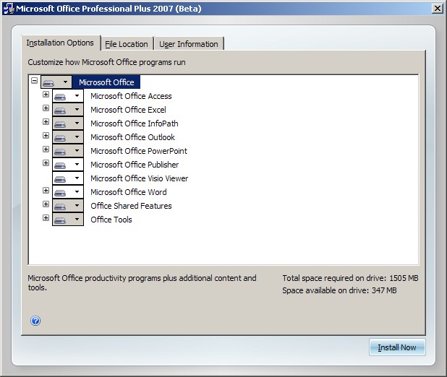
Task: Open the install option dropdown for Publisher
Action: (x=77, y=165)
